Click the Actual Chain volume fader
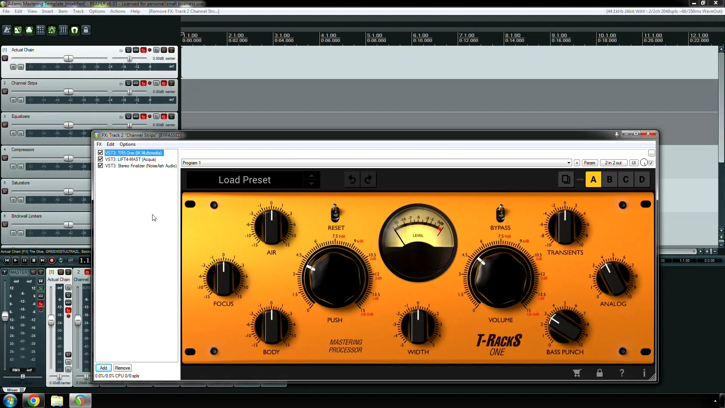This screenshot has width=725, height=408. pos(68,59)
